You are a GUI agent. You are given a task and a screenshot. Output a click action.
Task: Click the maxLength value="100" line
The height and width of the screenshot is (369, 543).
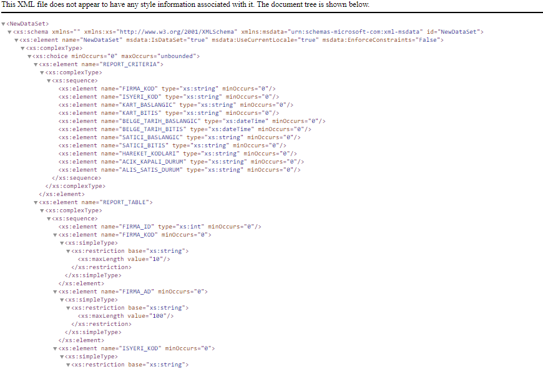click(x=125, y=316)
